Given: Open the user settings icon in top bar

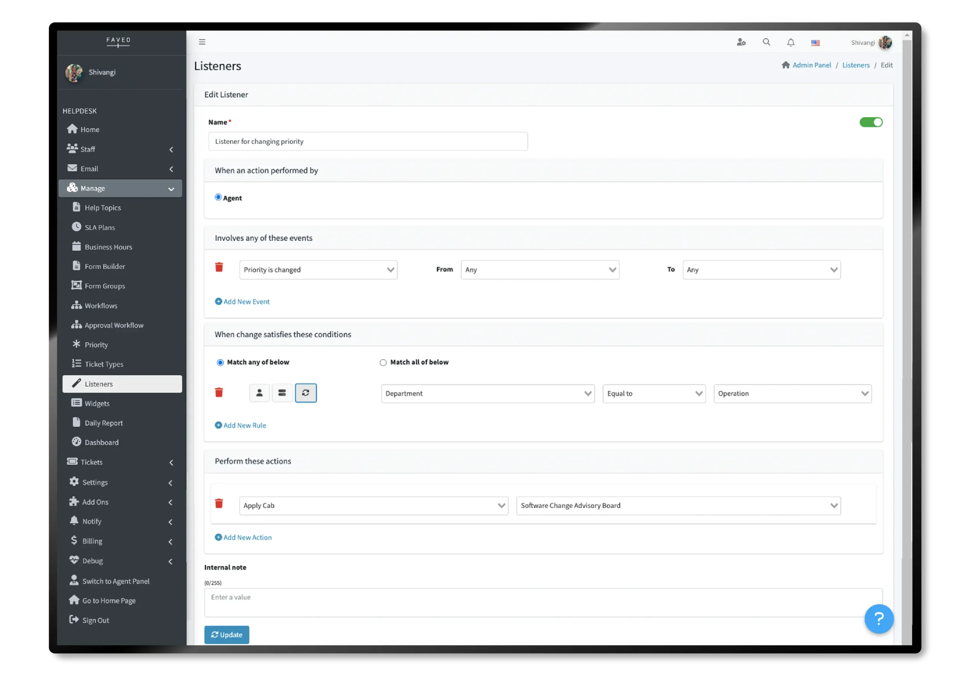Looking at the screenshot, I should (x=741, y=42).
